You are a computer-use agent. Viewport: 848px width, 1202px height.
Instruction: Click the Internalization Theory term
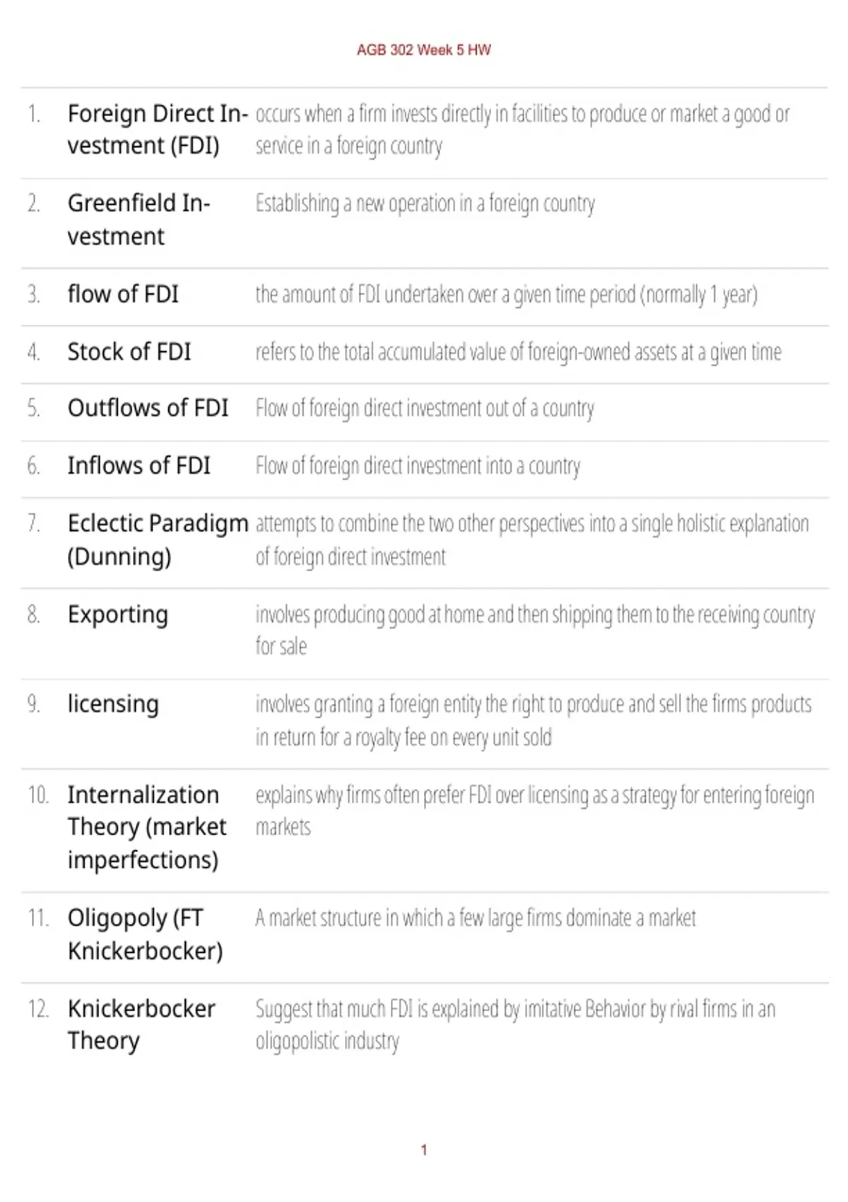(147, 827)
